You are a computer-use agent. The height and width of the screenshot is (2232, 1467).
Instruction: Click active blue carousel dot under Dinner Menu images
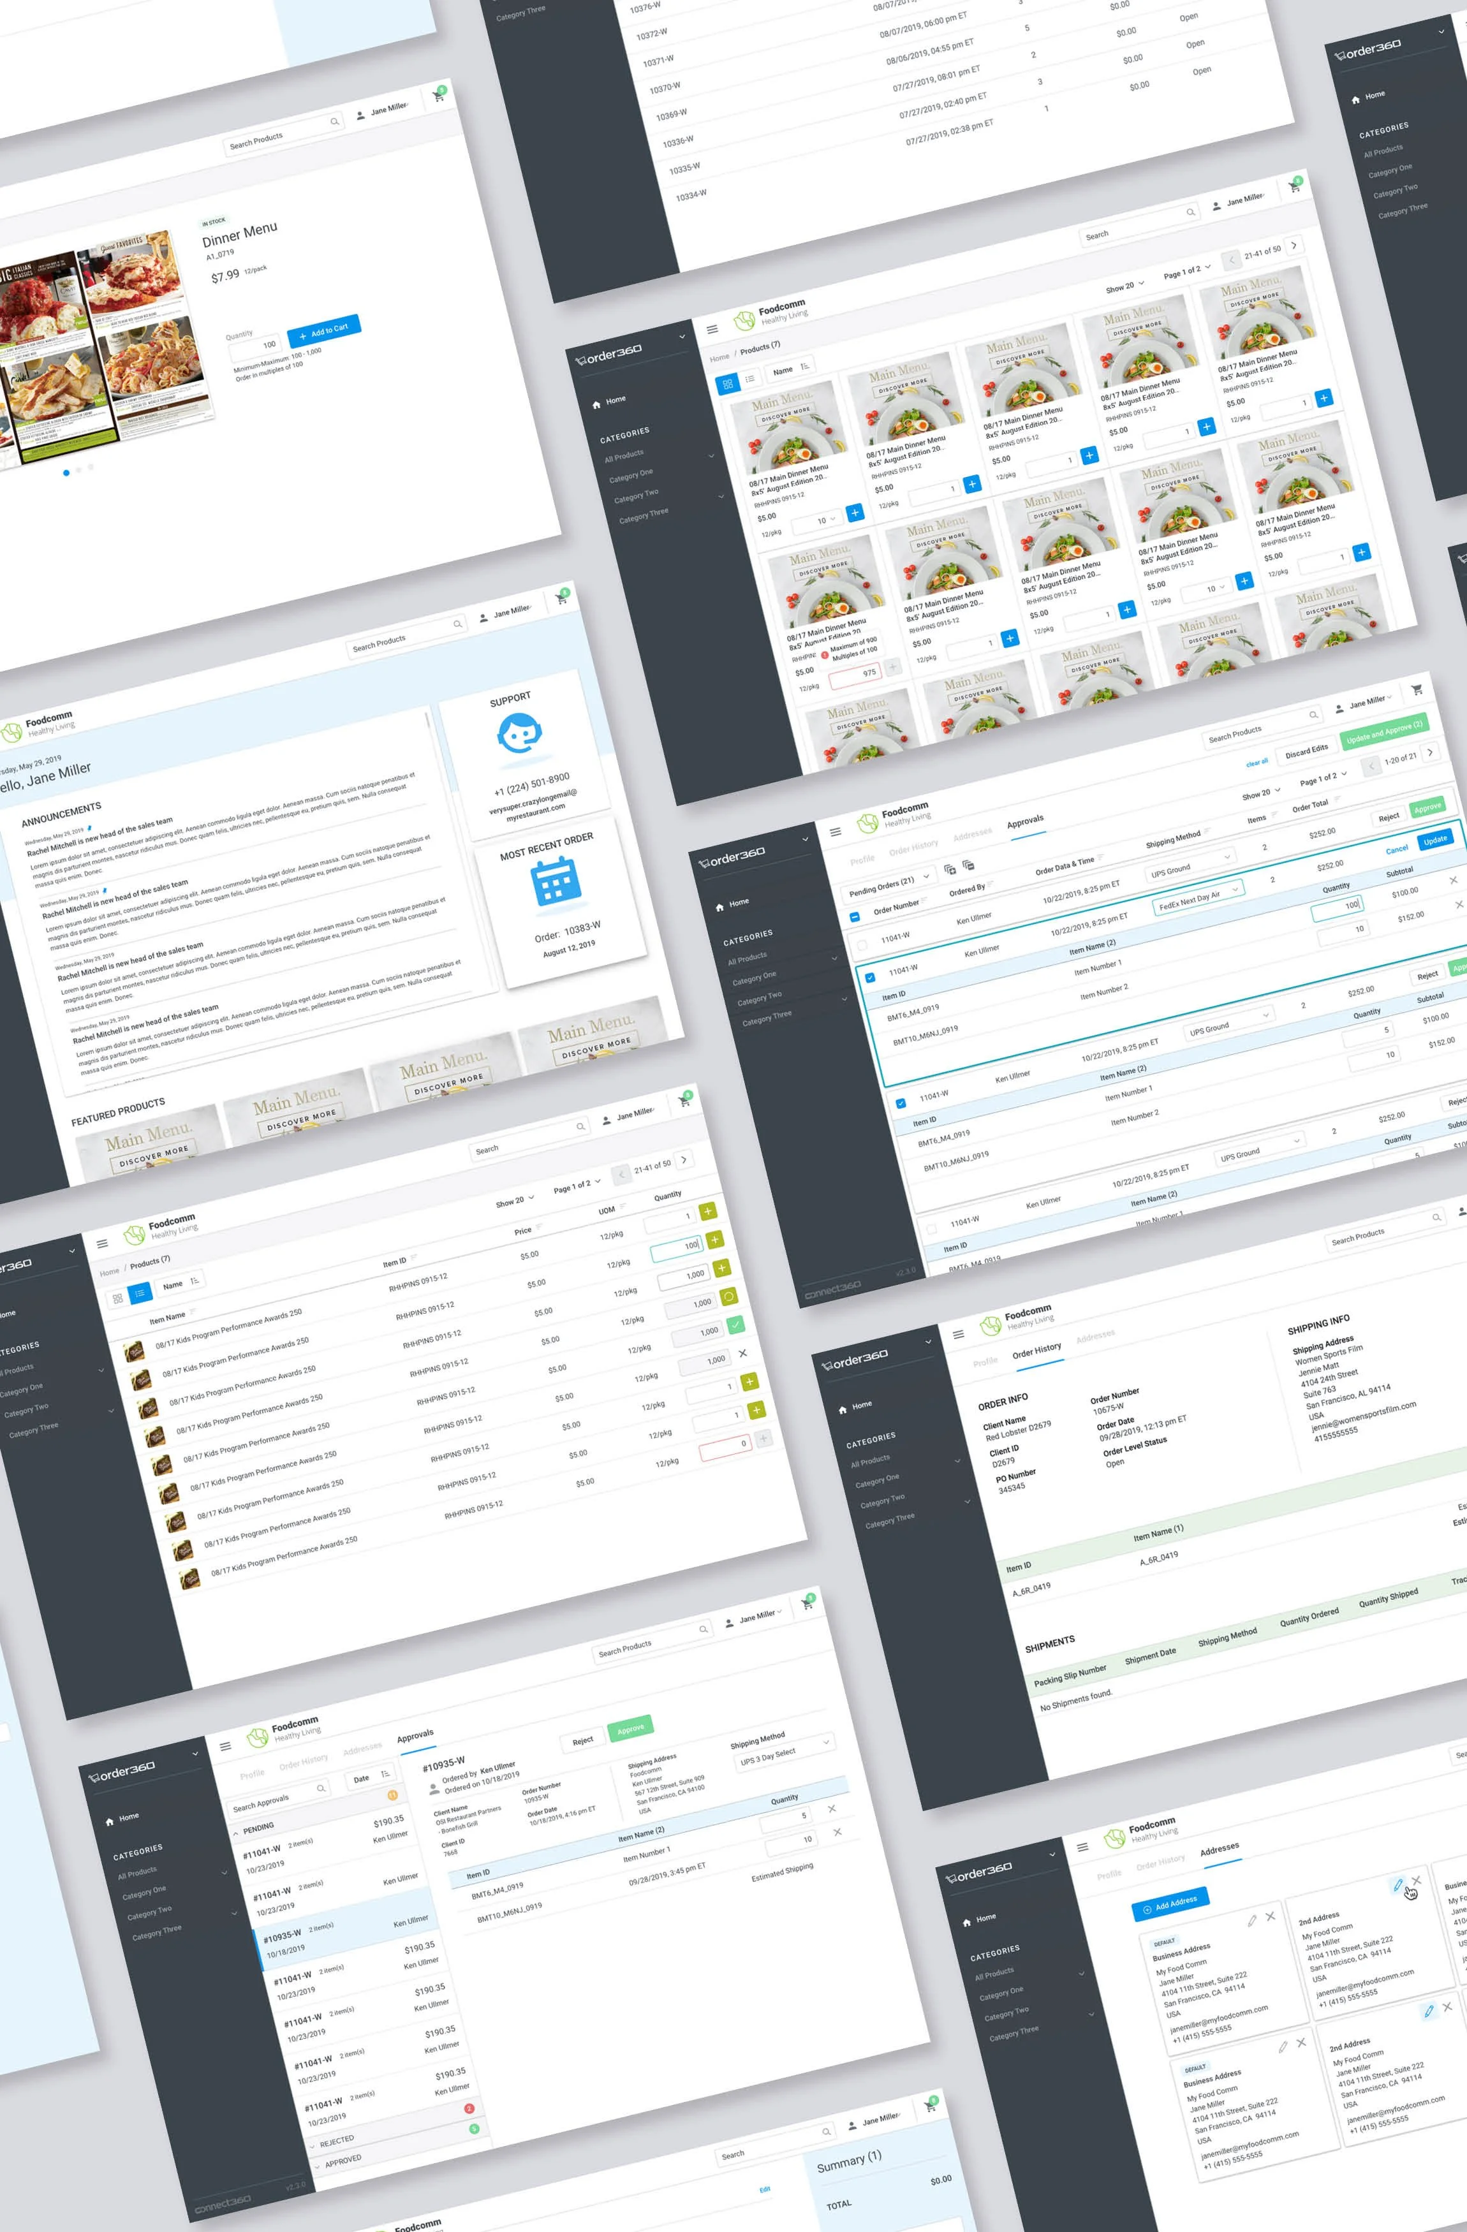click(x=66, y=473)
